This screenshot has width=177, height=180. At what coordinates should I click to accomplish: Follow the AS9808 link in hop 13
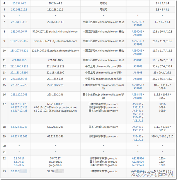[138, 73]
